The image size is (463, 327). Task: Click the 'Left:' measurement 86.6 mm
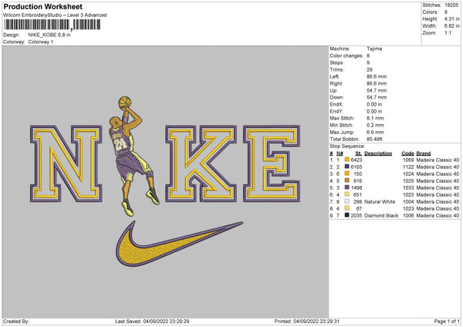[377, 76]
